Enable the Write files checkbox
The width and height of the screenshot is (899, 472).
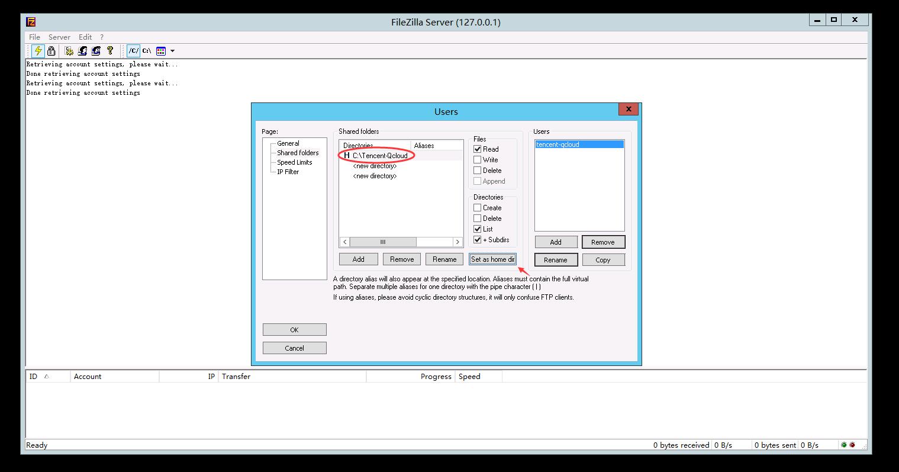pos(478,160)
